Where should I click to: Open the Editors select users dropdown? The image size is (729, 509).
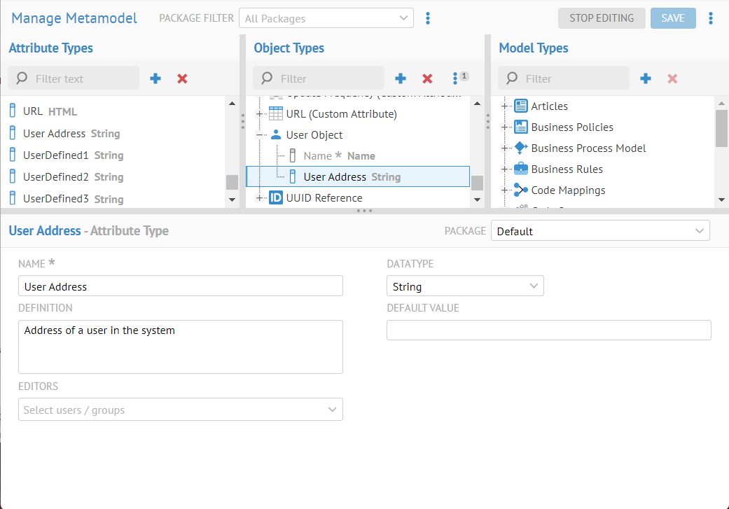[180, 410]
